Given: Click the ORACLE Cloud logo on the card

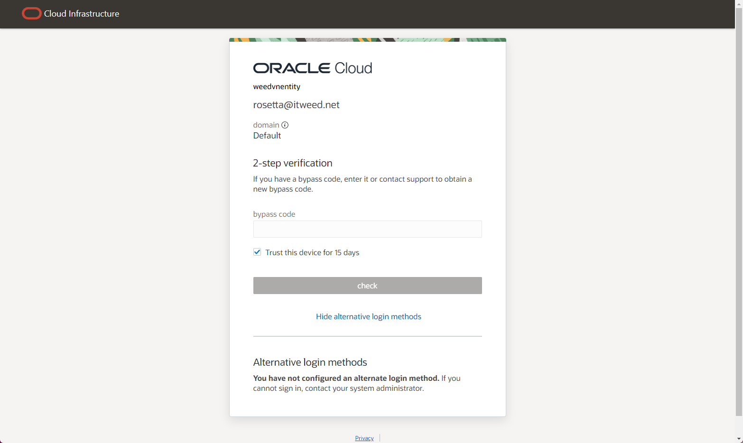Looking at the screenshot, I should [313, 67].
